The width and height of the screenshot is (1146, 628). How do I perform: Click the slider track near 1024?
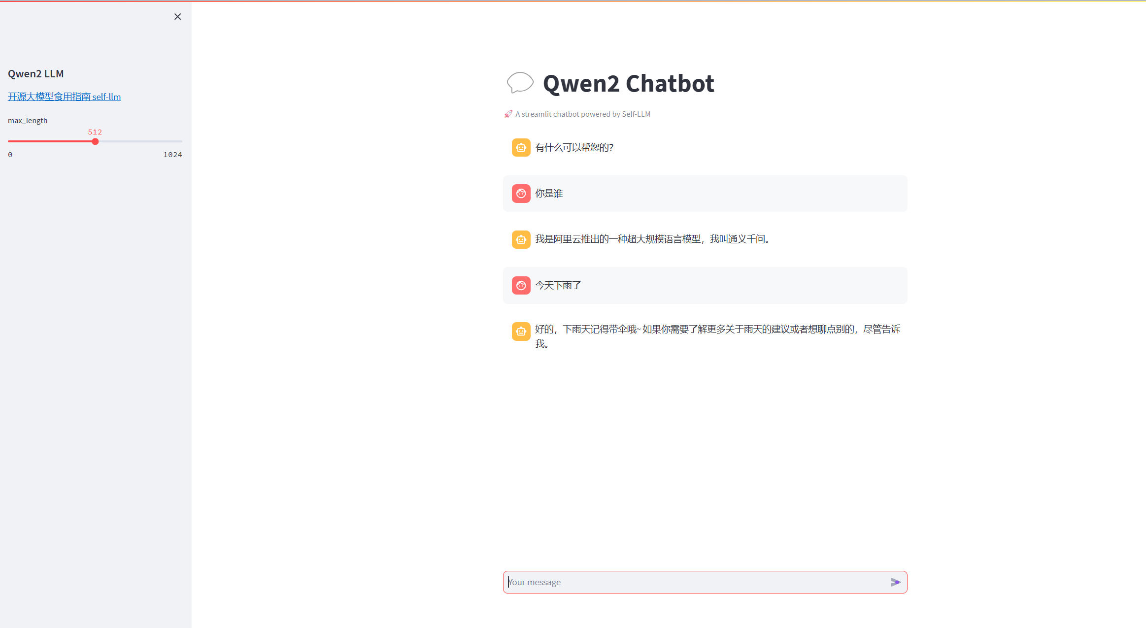tap(178, 141)
